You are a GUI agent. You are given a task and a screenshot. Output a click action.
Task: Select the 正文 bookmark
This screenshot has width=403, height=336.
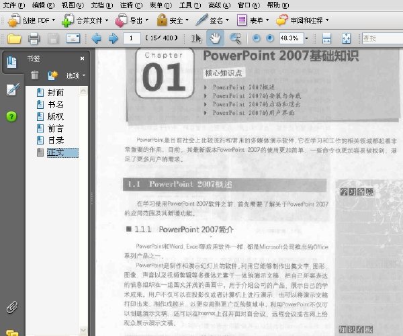[x=62, y=153]
